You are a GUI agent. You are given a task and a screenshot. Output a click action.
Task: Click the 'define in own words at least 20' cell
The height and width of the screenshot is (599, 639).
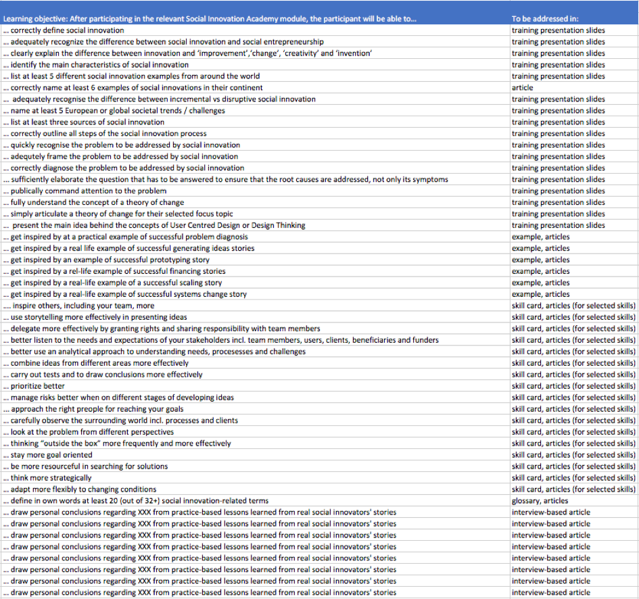(x=255, y=501)
